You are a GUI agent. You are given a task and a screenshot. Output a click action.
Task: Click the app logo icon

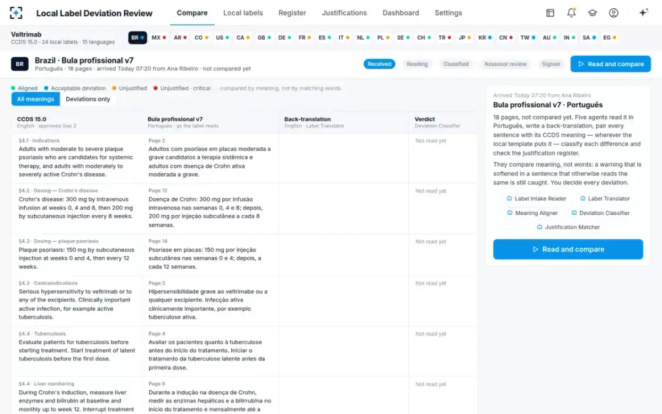[17, 13]
